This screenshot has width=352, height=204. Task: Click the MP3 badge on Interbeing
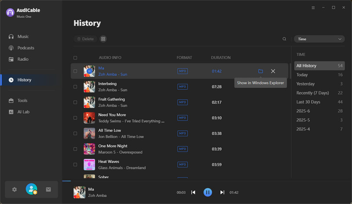click(183, 87)
